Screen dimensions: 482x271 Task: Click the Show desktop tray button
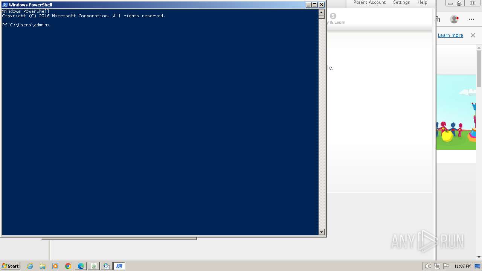[477, 266]
